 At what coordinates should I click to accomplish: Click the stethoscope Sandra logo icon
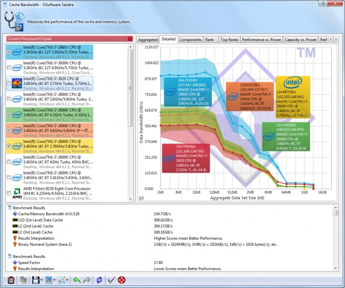click(14, 21)
